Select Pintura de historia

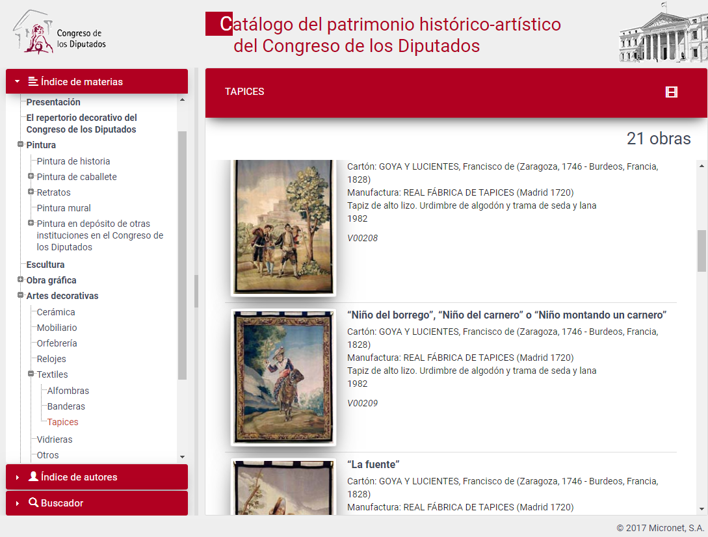(73, 161)
